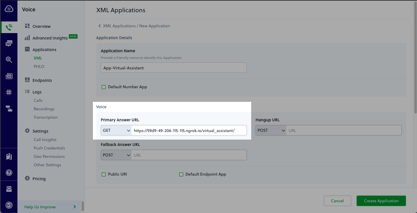This screenshot has width=417, height=213.
Task: Open the Docs icon near sidebar bottom
Action: pyautogui.click(x=9, y=156)
